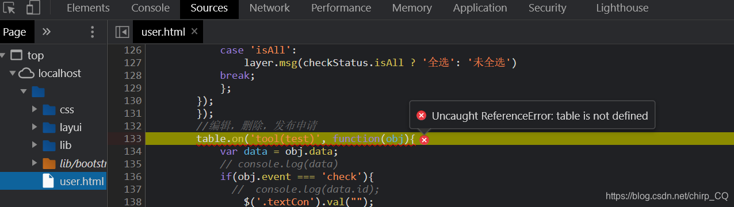Select the Sources tab
This screenshot has width=734, height=207.
coord(209,8)
